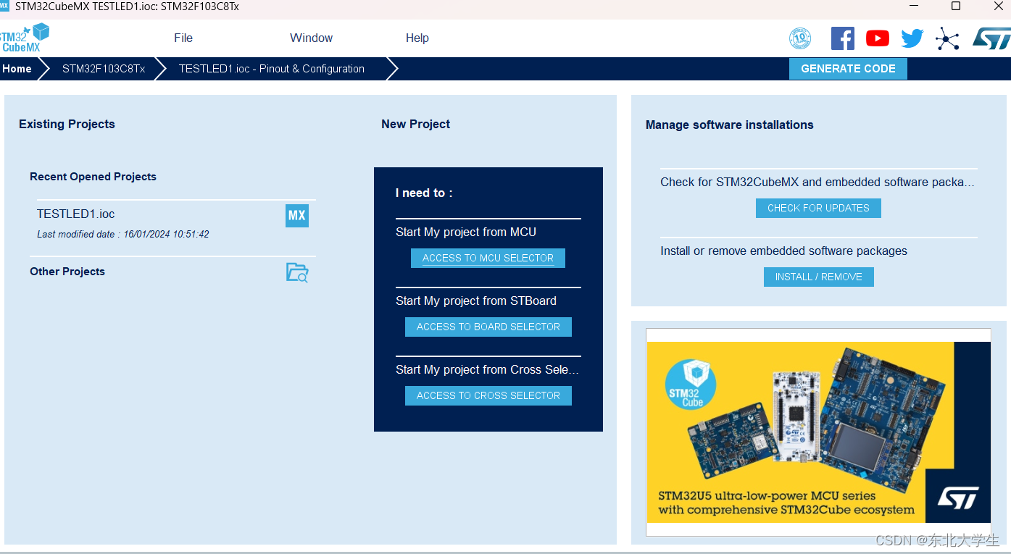
Task: Open the Window menu
Action: 312,38
